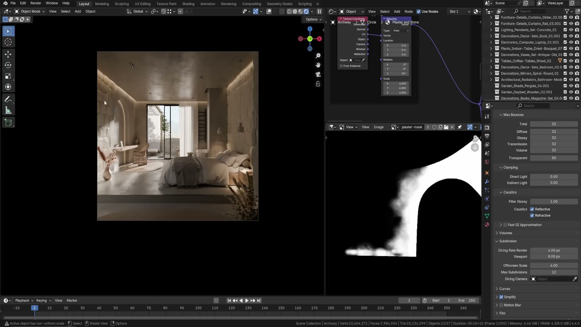This screenshot has width=581, height=327.
Task: Click the Dicing Camera eyedropper
Action: [x=575, y=279]
